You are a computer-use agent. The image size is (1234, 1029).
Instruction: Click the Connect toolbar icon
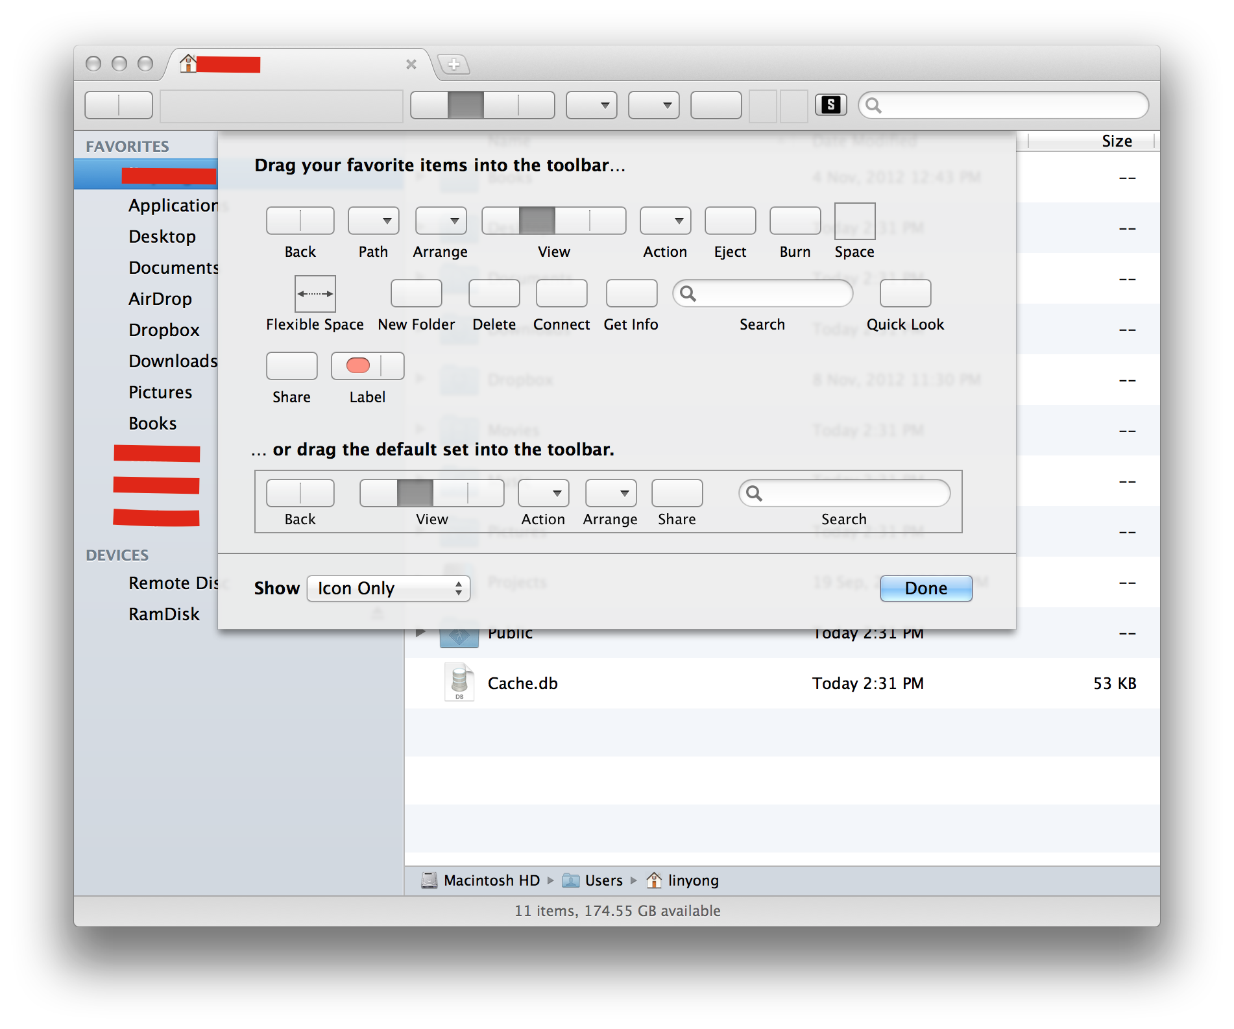click(561, 293)
